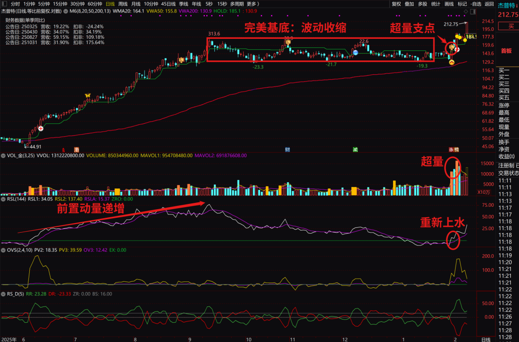Click the 多股 multi-stock button
Screen dimensions: 519x342
[423, 4]
